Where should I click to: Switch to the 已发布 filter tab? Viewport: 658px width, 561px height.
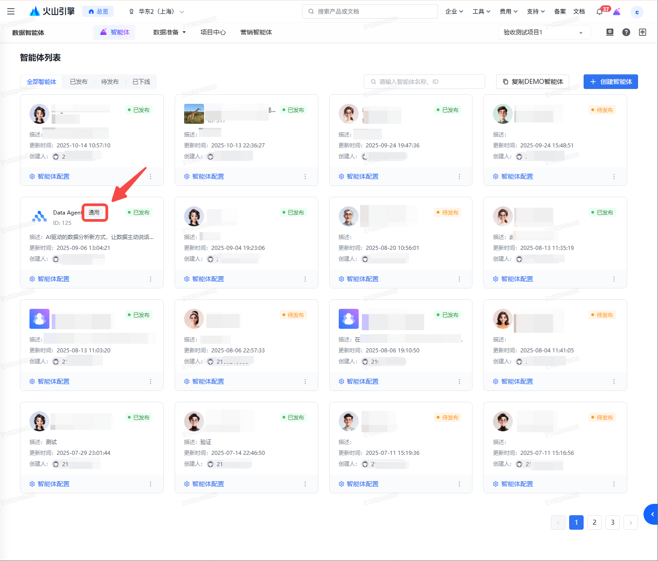[78, 82]
